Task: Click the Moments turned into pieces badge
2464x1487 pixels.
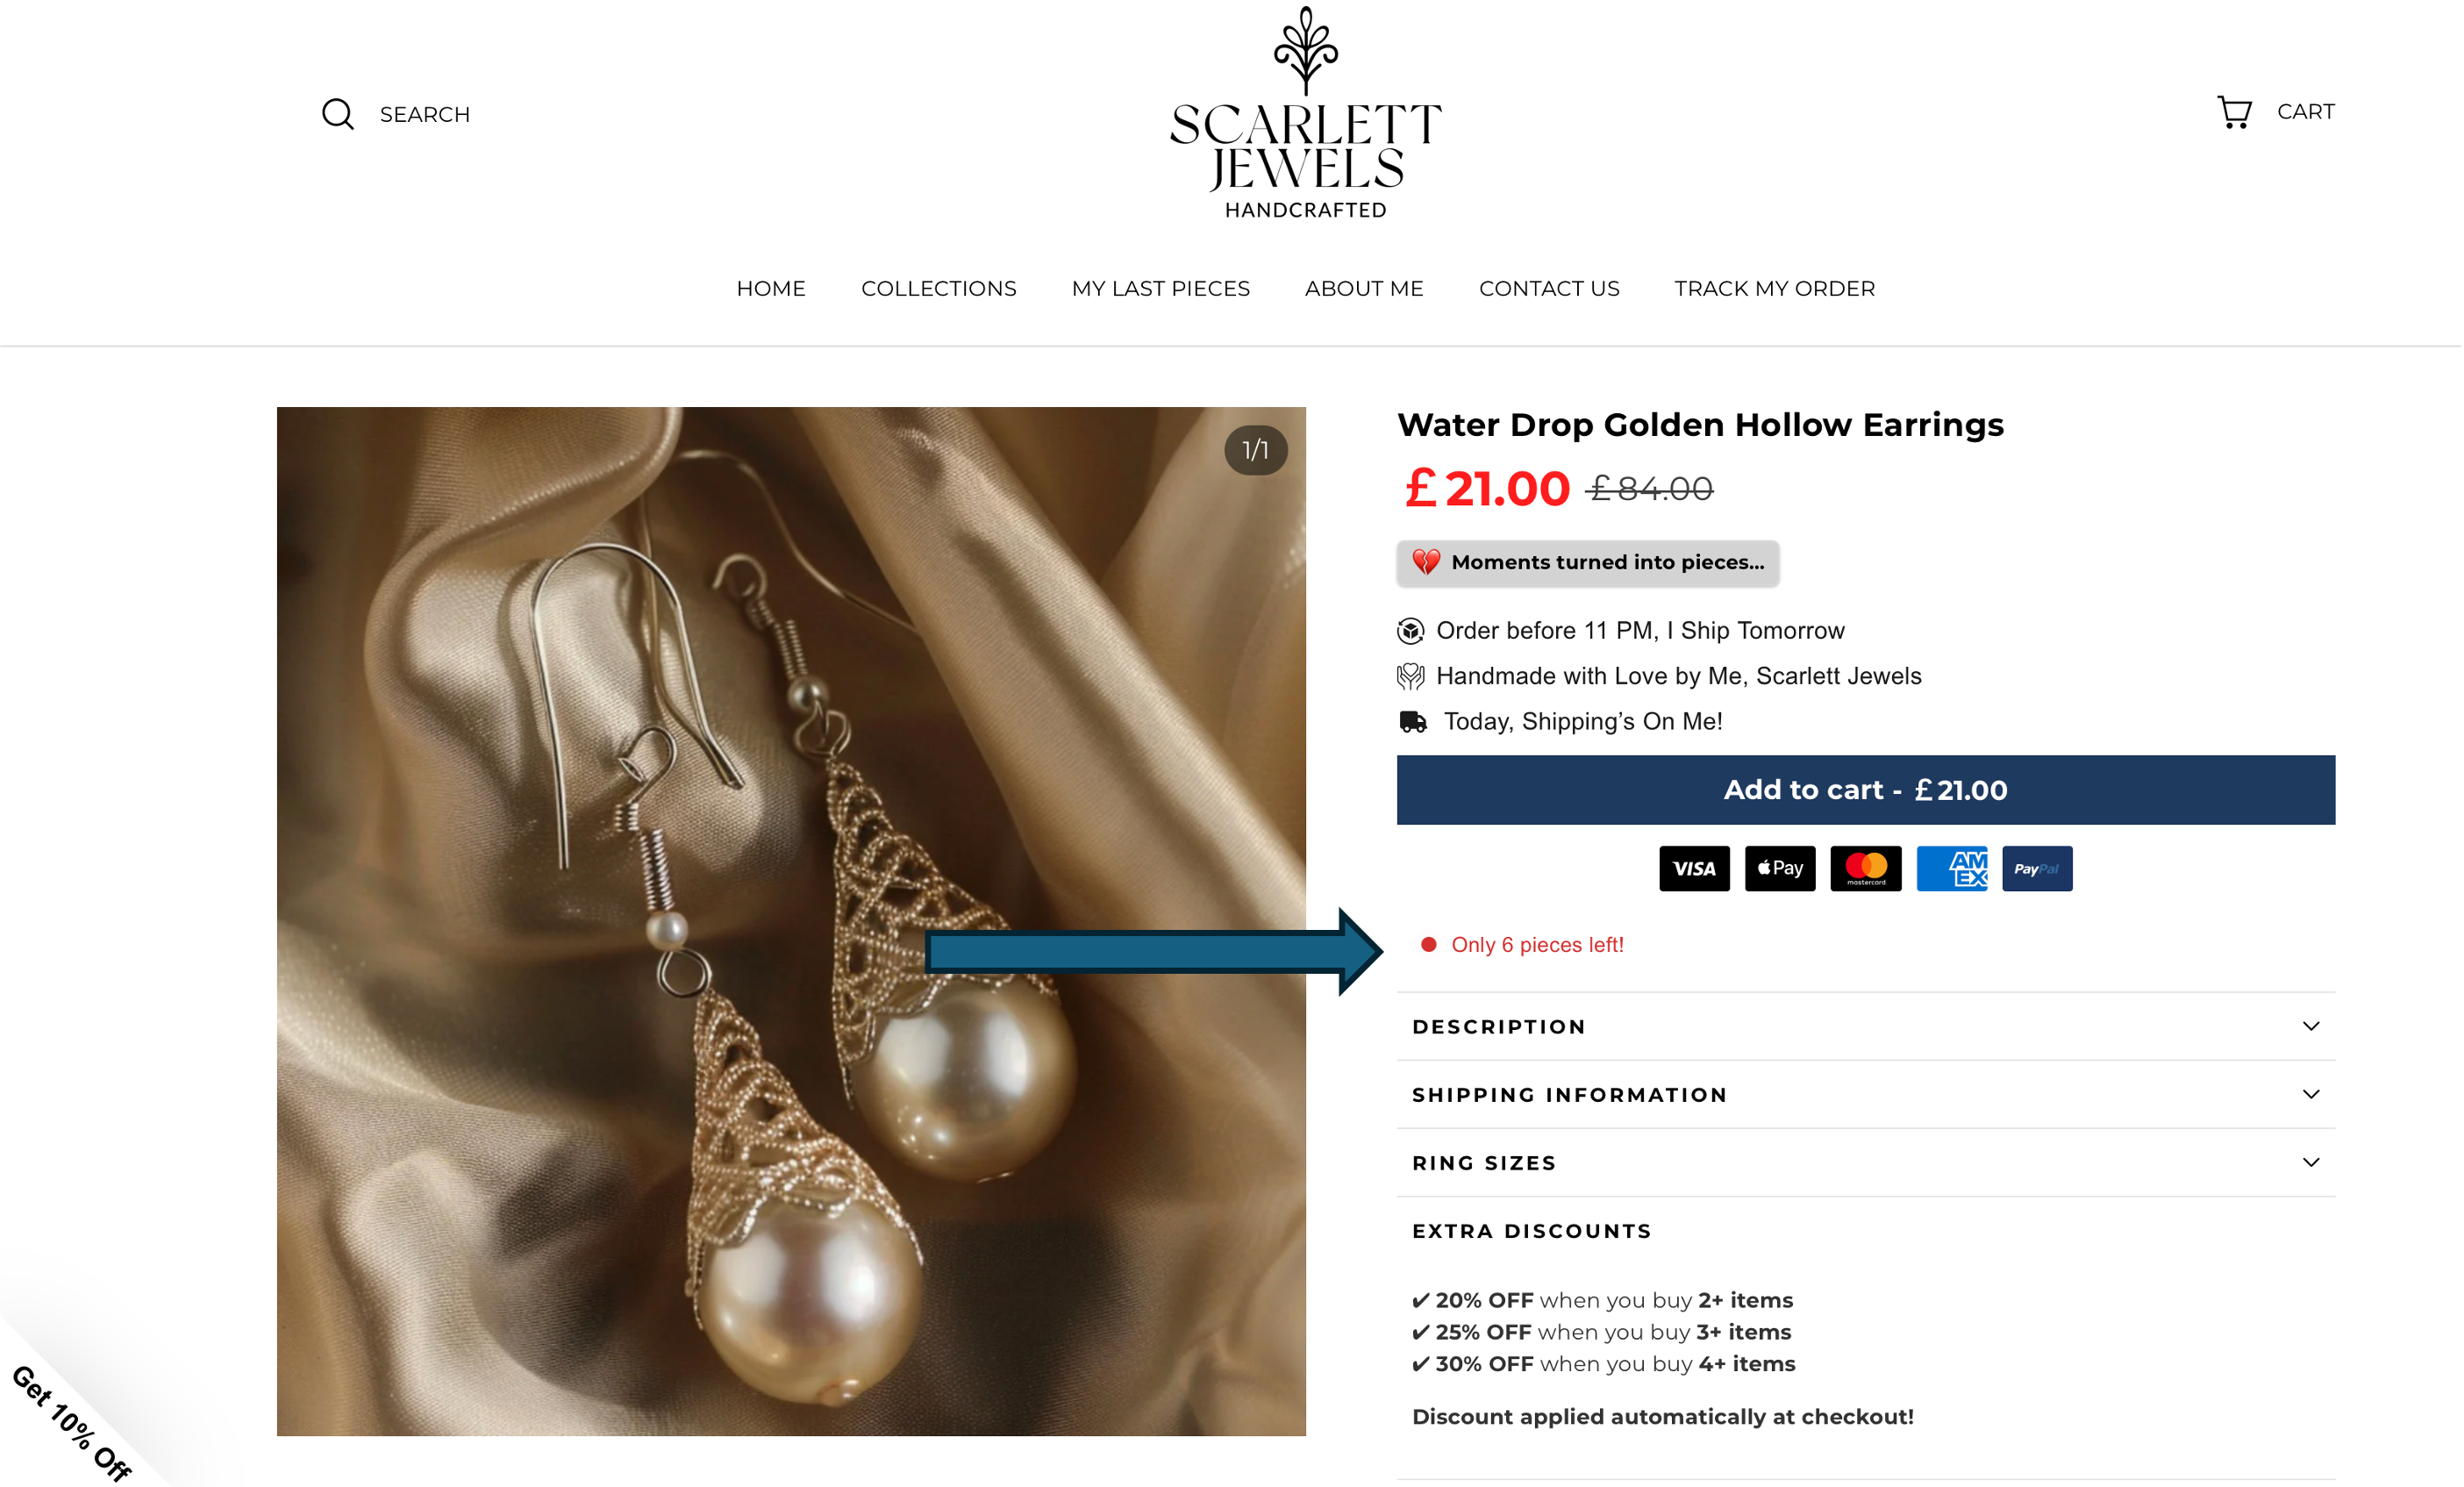Action: (1589, 563)
